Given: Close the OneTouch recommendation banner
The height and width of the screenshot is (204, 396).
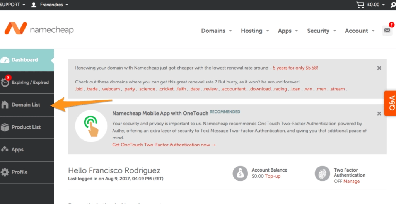Looking at the screenshot, I should [379, 114].
